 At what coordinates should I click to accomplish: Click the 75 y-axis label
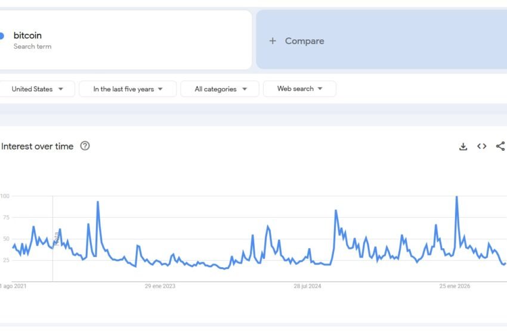click(x=6, y=217)
